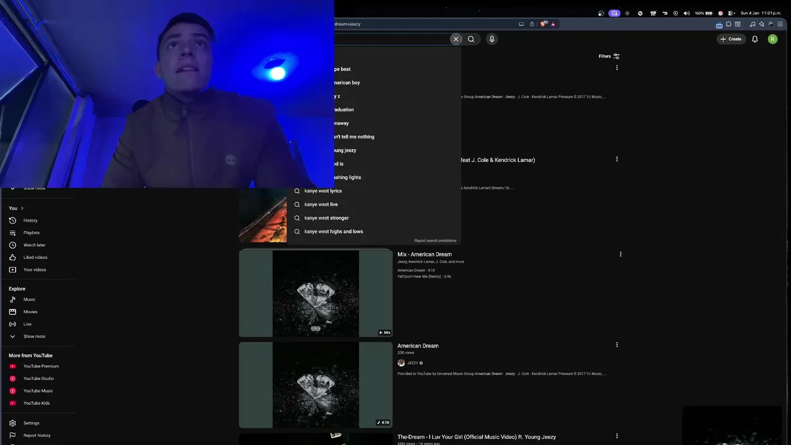Open Brave hamburger main menu

(x=781, y=24)
